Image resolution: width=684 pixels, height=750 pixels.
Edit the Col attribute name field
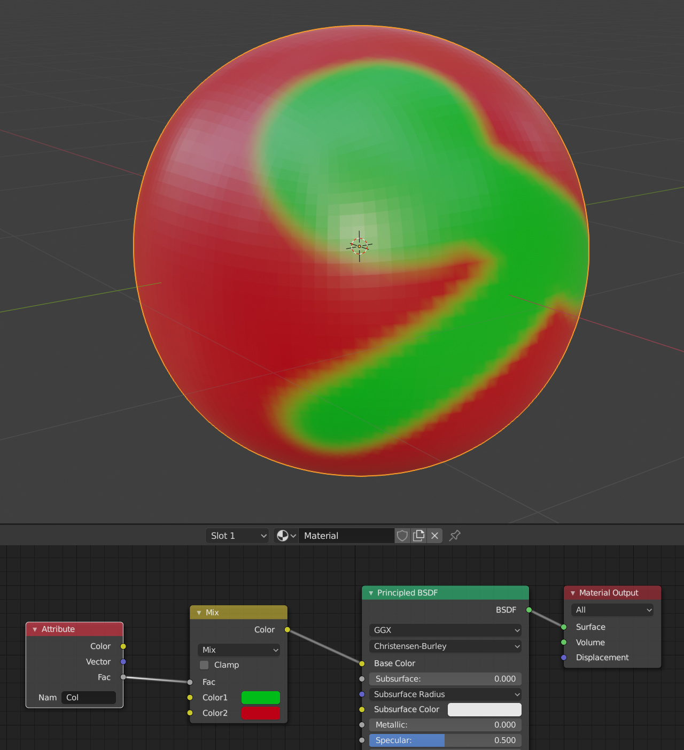pos(89,698)
